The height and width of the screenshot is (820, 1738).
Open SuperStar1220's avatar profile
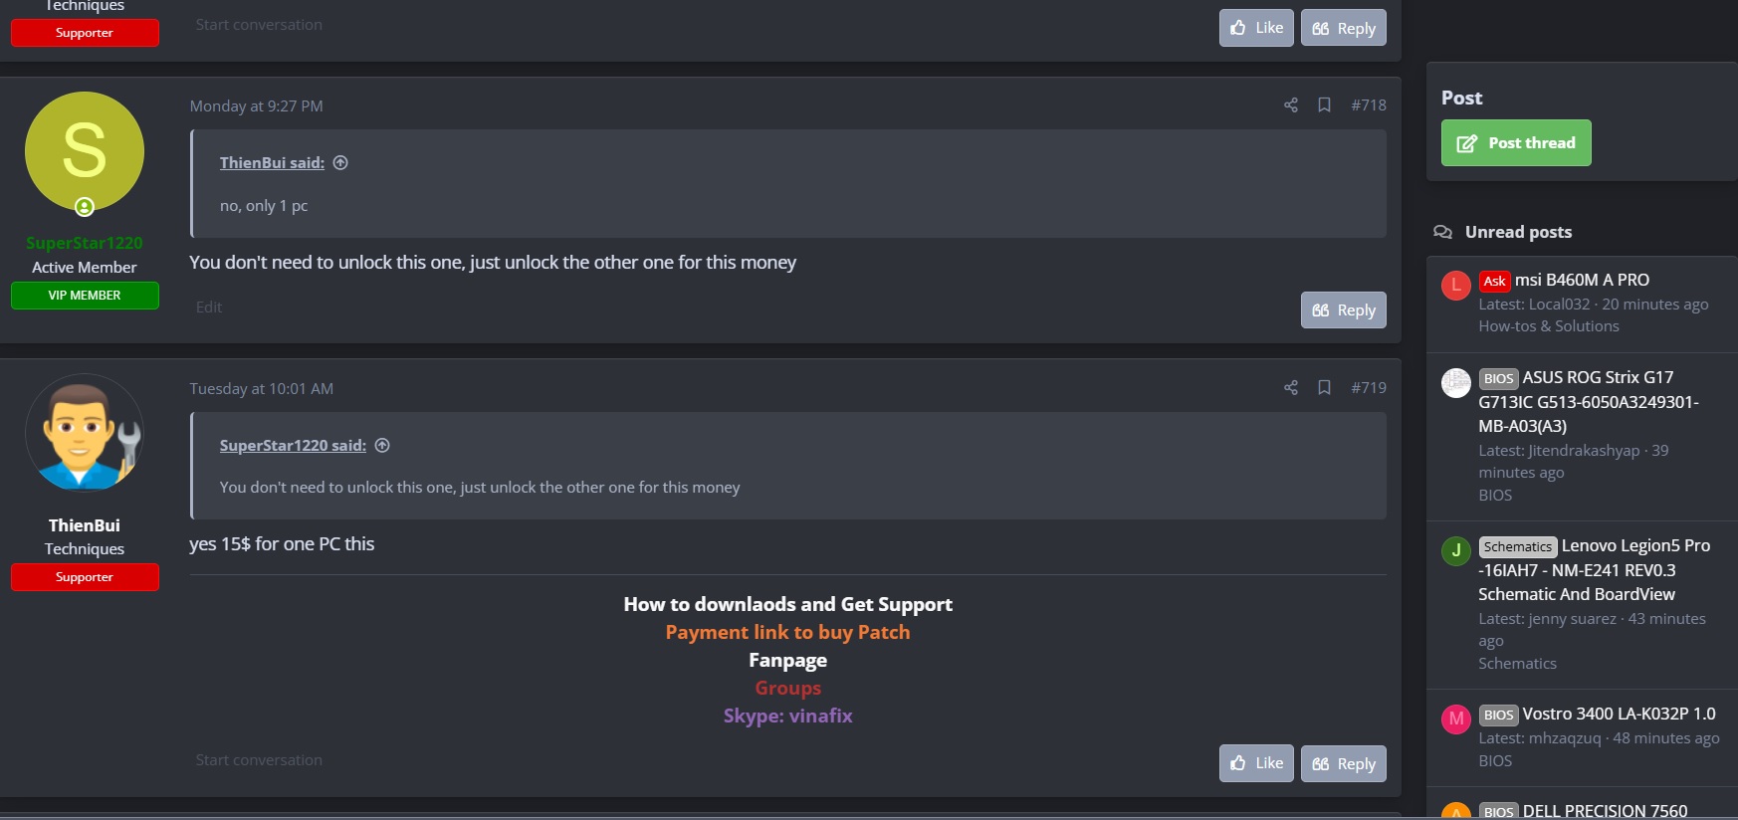(x=85, y=152)
